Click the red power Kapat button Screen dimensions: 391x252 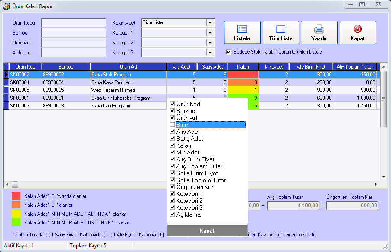[x=358, y=33]
